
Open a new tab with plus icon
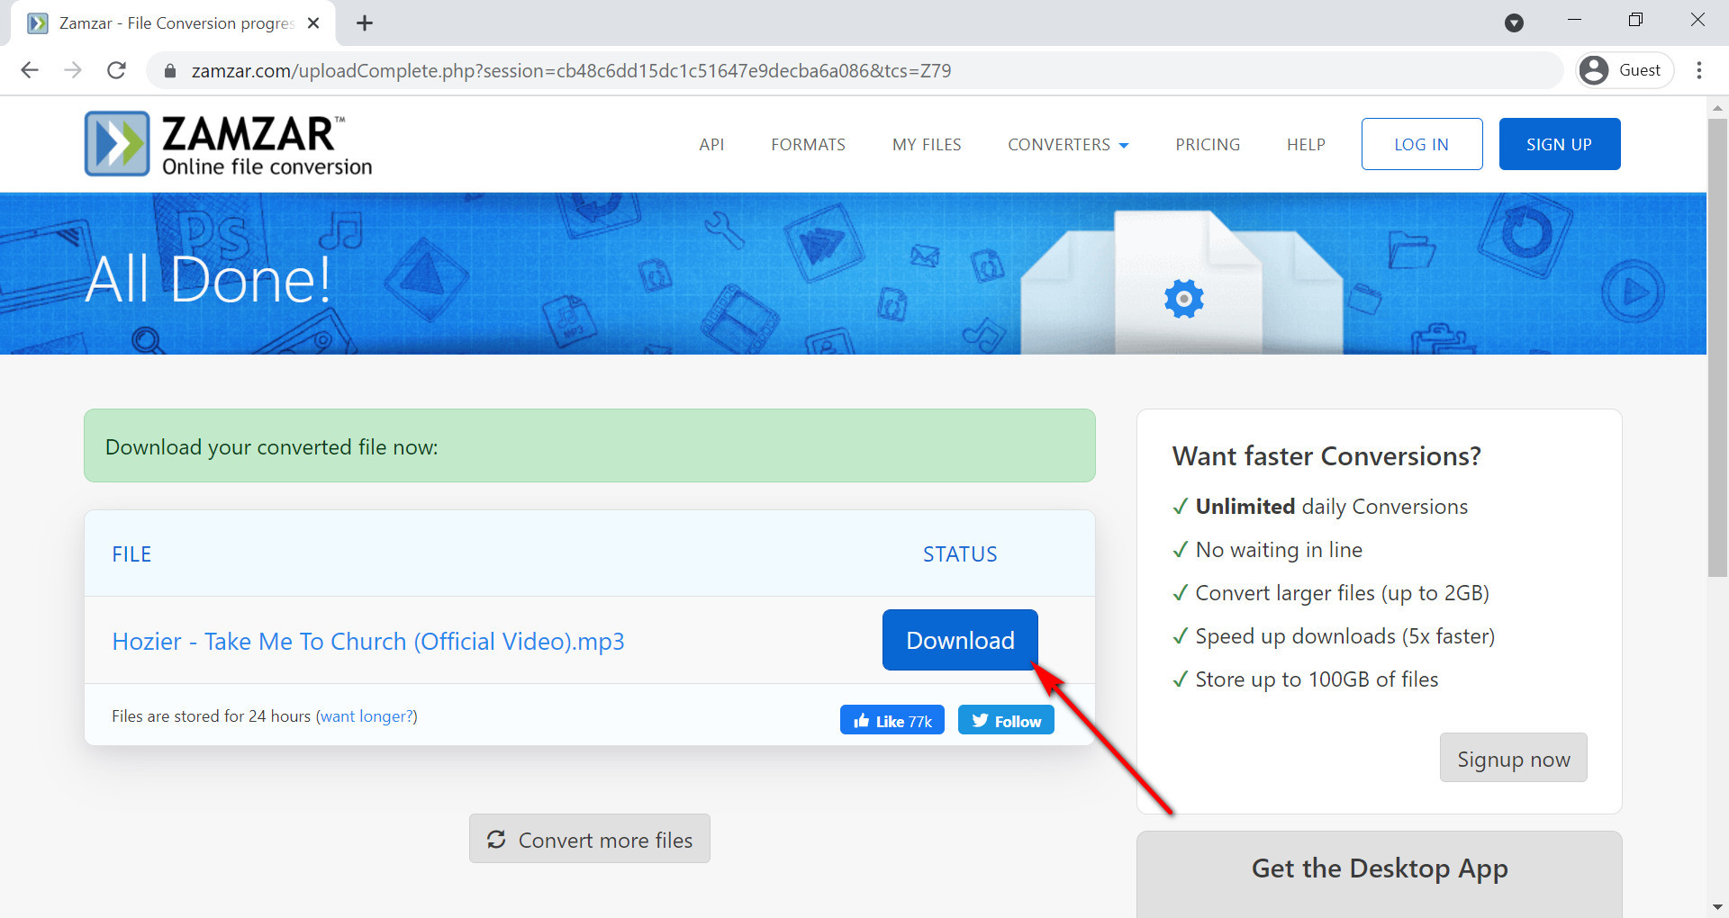click(x=365, y=23)
